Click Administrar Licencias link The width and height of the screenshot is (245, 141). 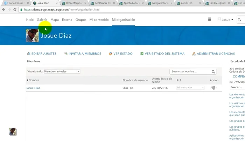216,54
